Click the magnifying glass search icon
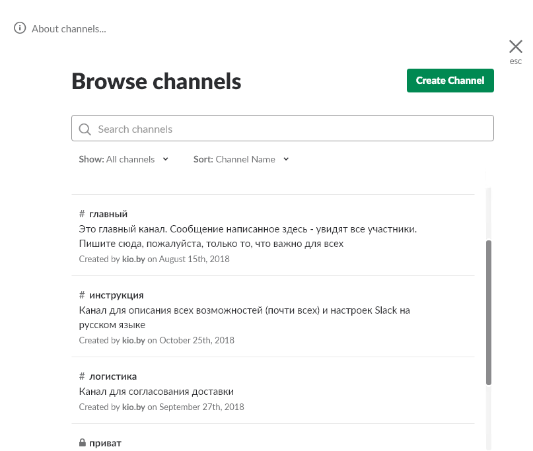This screenshot has width=533, height=451. coord(85,129)
